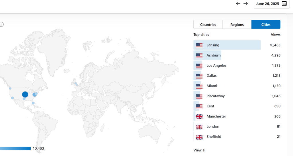Select the Piscataway city entry
The height and width of the screenshot is (156, 293).
pos(215,96)
